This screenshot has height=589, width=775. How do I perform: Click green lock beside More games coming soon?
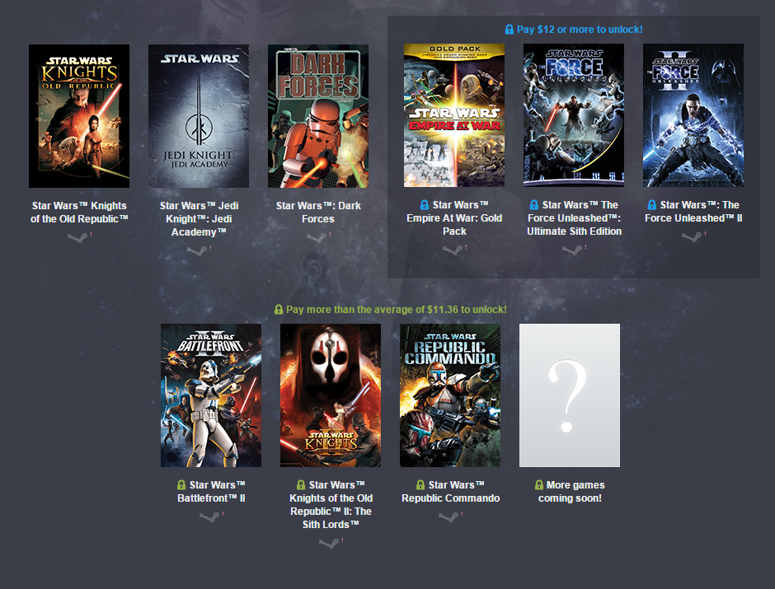[538, 485]
